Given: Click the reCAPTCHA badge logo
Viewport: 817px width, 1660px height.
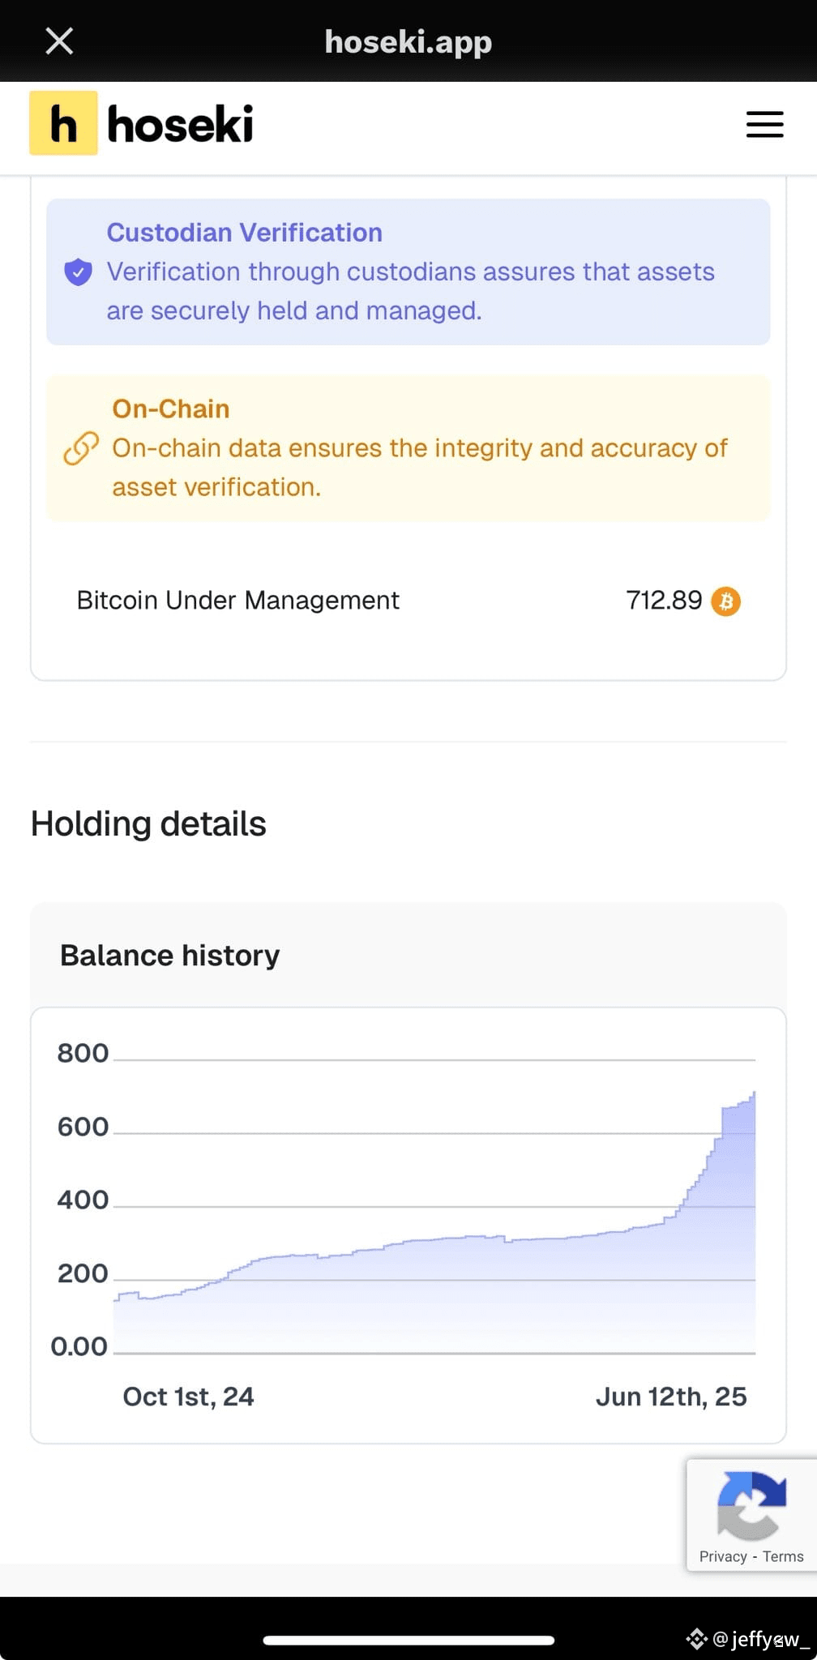Looking at the screenshot, I should click(x=751, y=1505).
